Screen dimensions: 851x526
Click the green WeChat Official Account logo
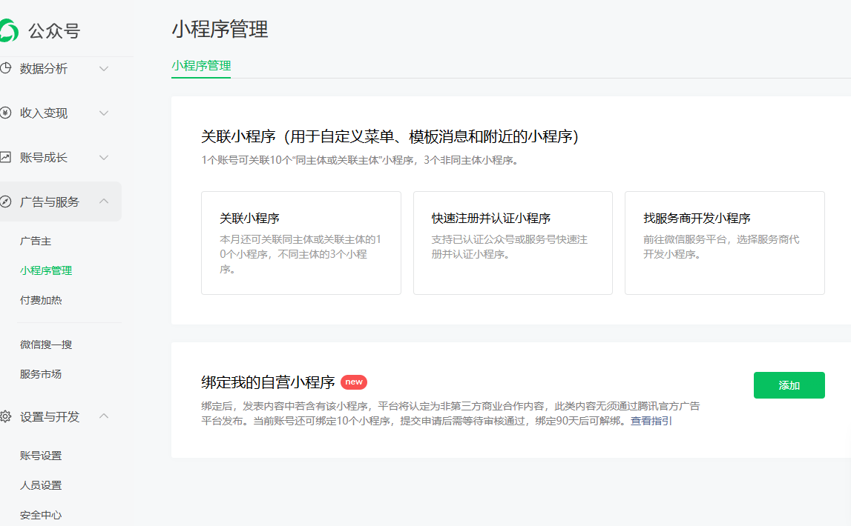click(8, 30)
